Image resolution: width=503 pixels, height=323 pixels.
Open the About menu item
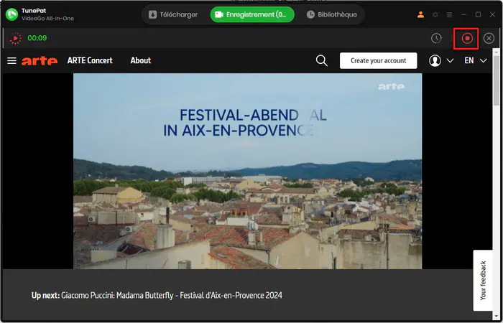[x=141, y=60]
